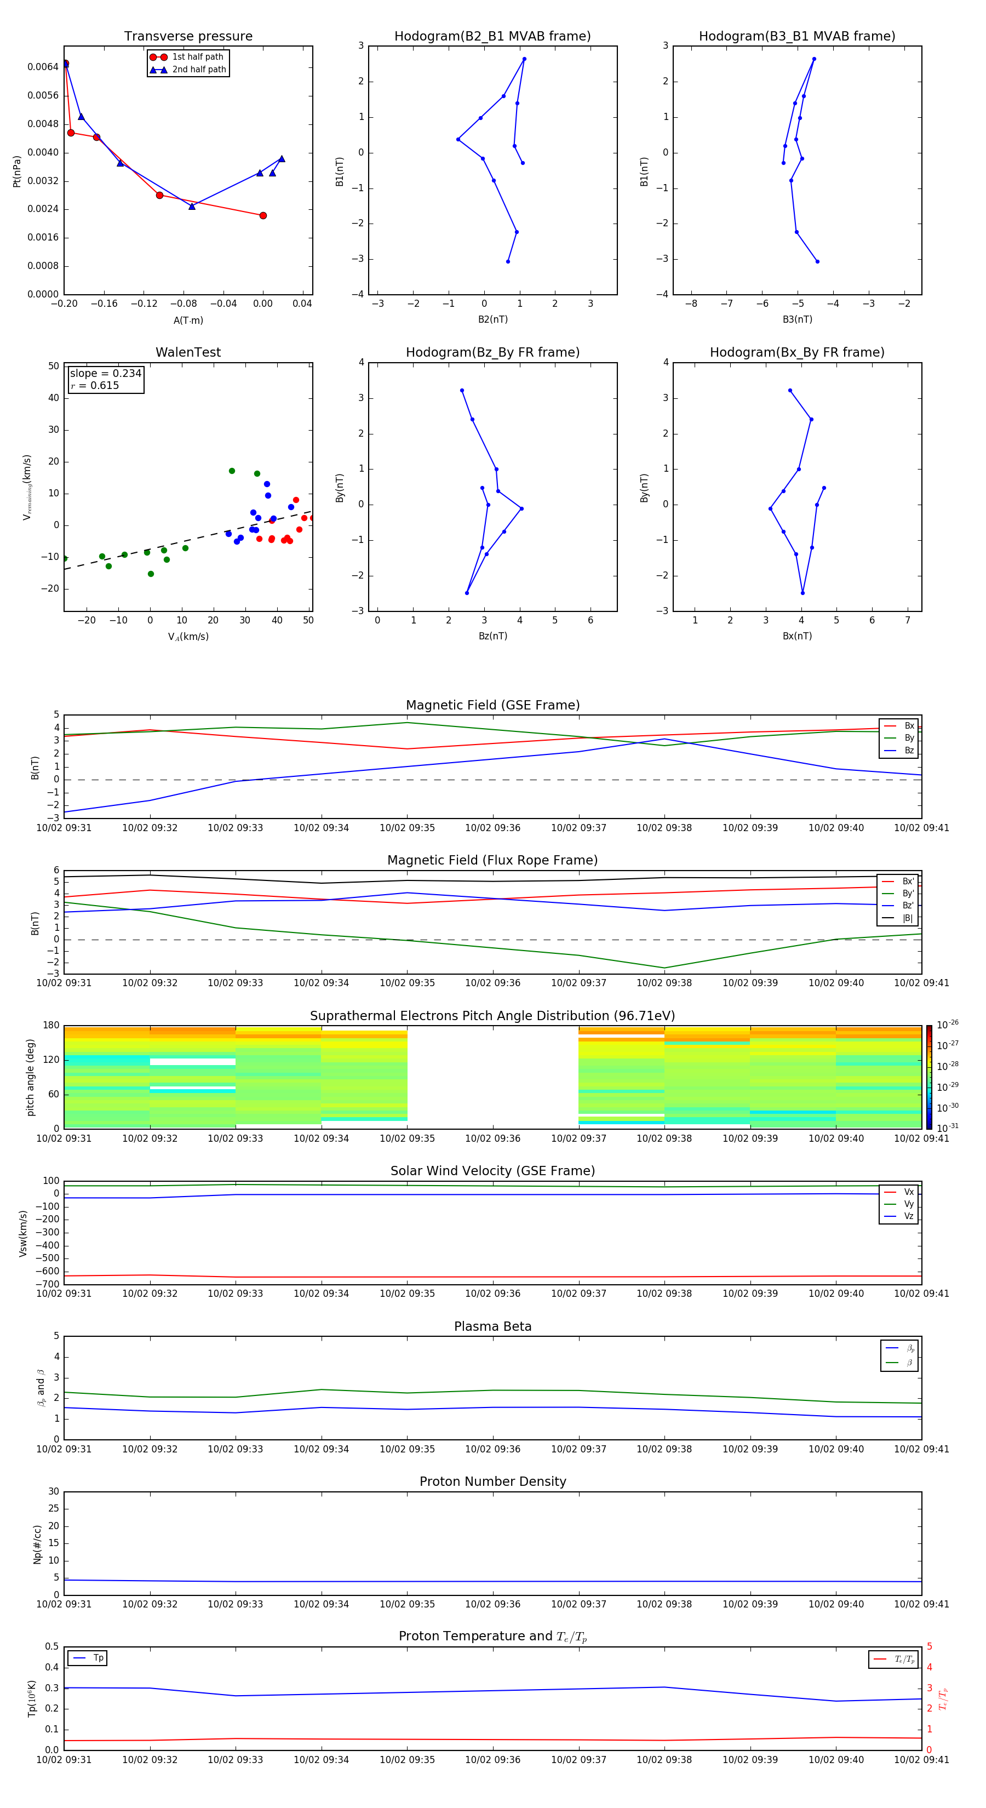Click the 'Bz(nT)' x-axis label
This screenshot has height=1808, width=986.
tap(492, 637)
